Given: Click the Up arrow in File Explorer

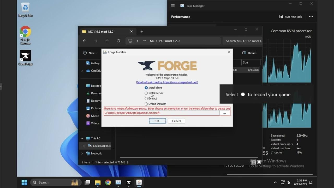Looking at the screenshot, I should point(107,41).
